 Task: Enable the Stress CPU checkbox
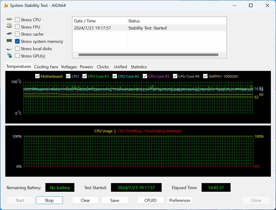point(17,19)
